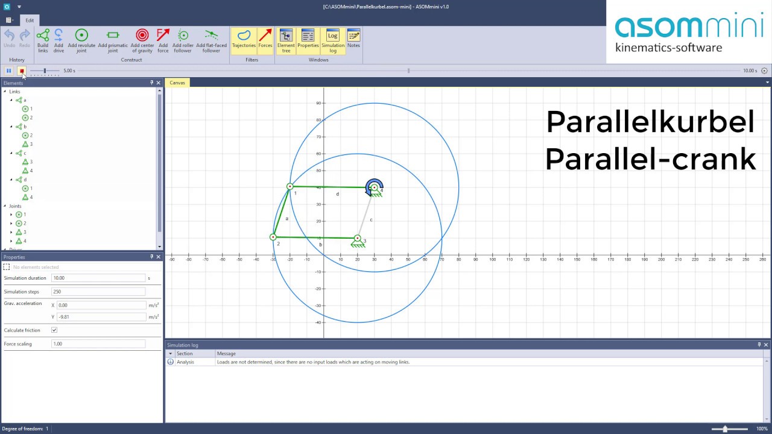Collapse link c in the tree
Screen dimensions: 772x434
tap(11, 153)
